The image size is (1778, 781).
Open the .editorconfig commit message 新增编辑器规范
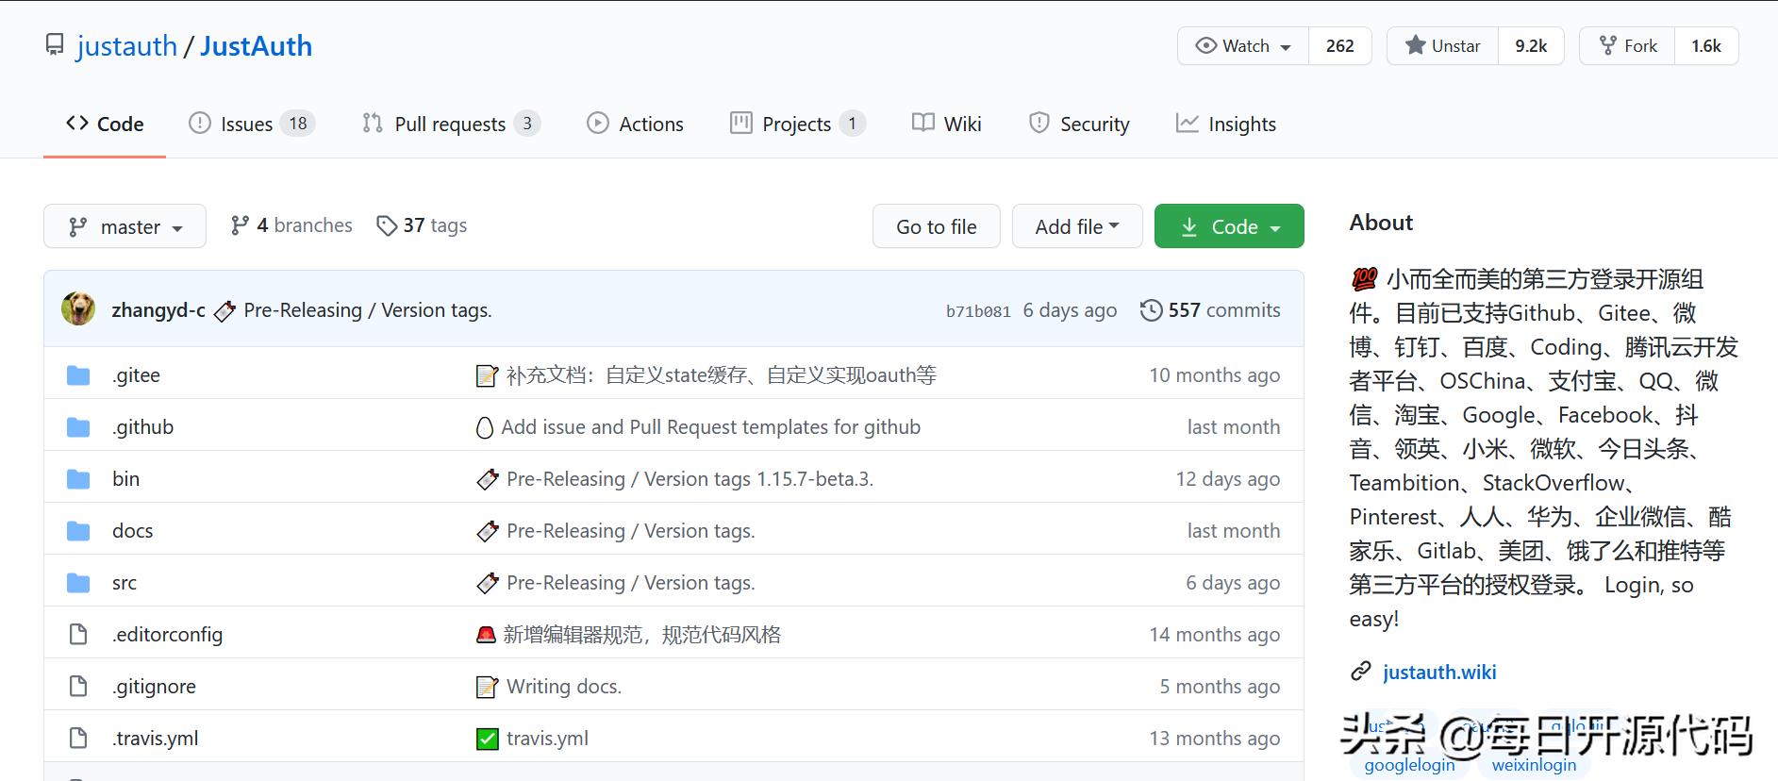pos(641,635)
